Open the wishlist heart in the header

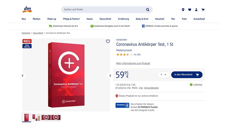pyautogui.click(x=189, y=10)
